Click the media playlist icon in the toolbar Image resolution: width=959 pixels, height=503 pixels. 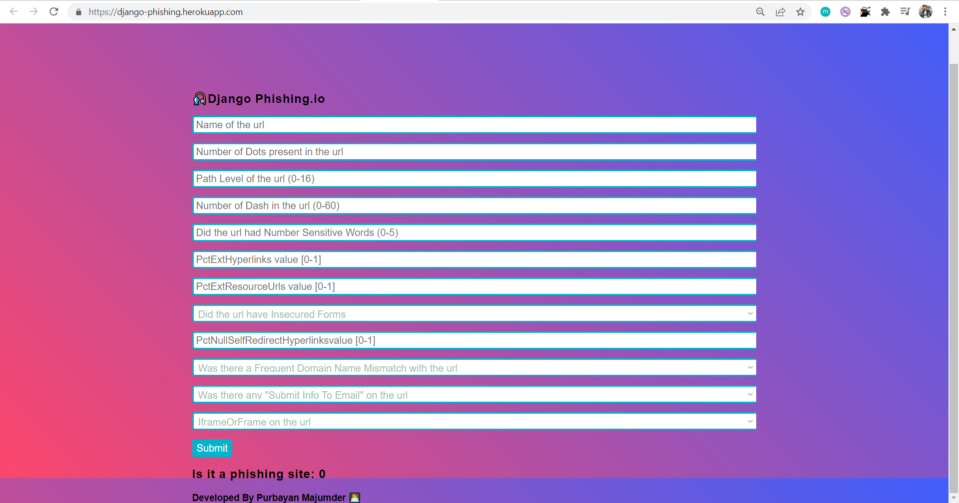(x=906, y=11)
